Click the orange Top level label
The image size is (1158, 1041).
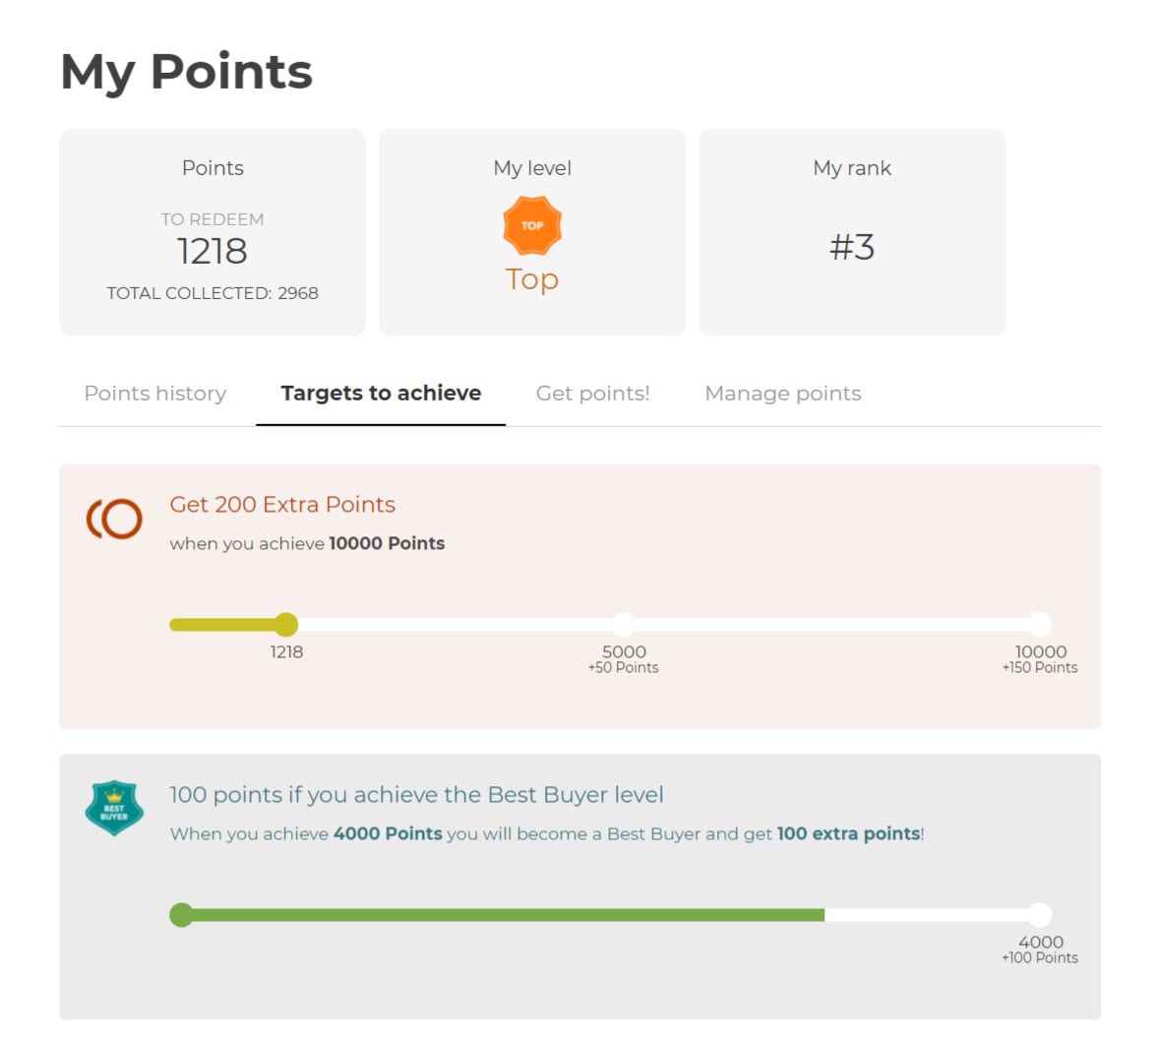(532, 279)
